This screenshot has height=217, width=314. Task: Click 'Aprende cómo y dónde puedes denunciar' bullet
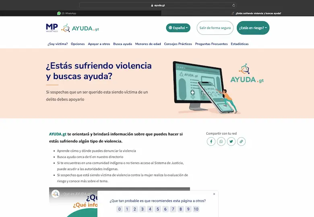pos(97,151)
